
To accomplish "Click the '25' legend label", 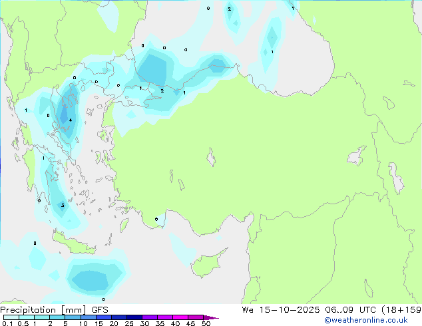I will click(129, 323).
